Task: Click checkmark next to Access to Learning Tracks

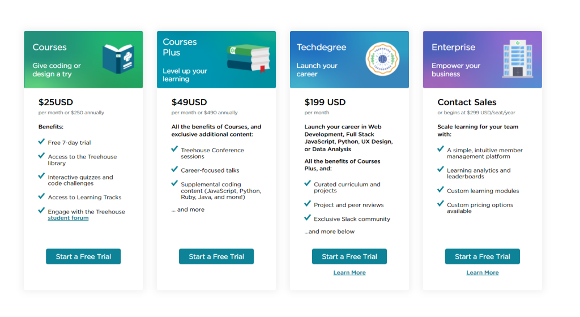Action: point(41,196)
